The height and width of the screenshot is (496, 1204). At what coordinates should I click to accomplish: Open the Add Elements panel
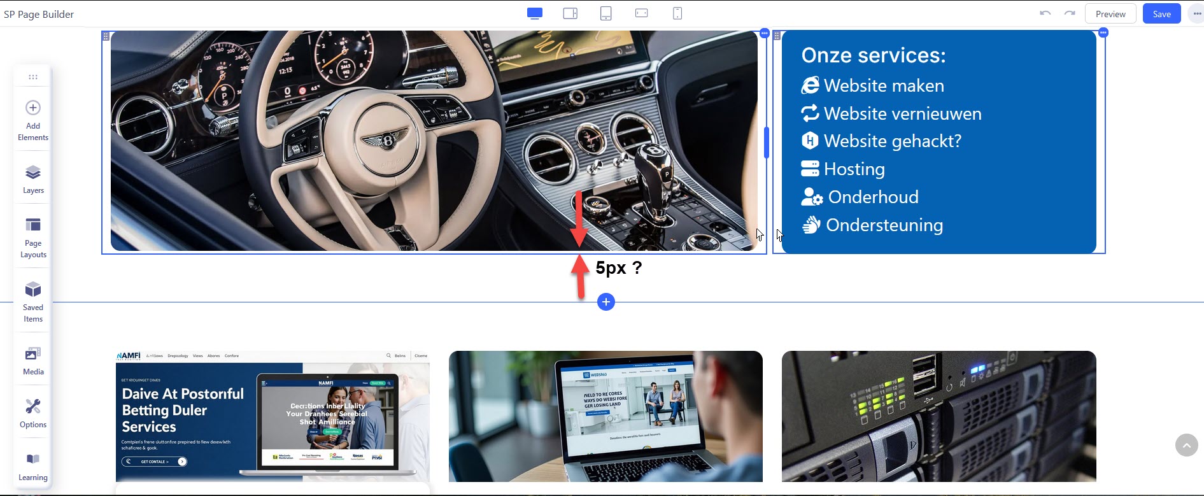click(33, 120)
